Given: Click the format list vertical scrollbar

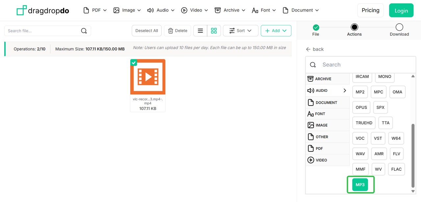Looking at the screenshot, I should point(413,154).
